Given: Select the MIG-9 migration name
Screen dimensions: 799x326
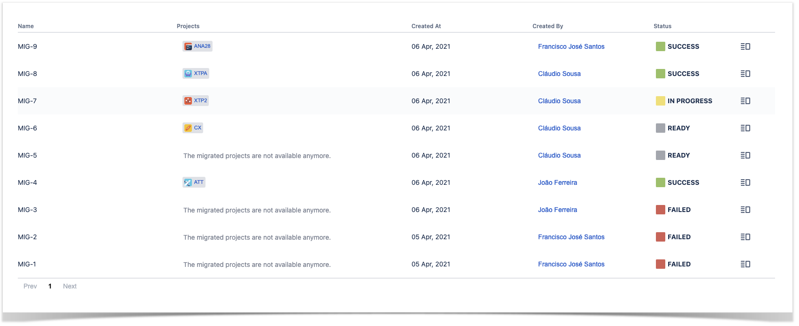Looking at the screenshot, I should (x=27, y=46).
